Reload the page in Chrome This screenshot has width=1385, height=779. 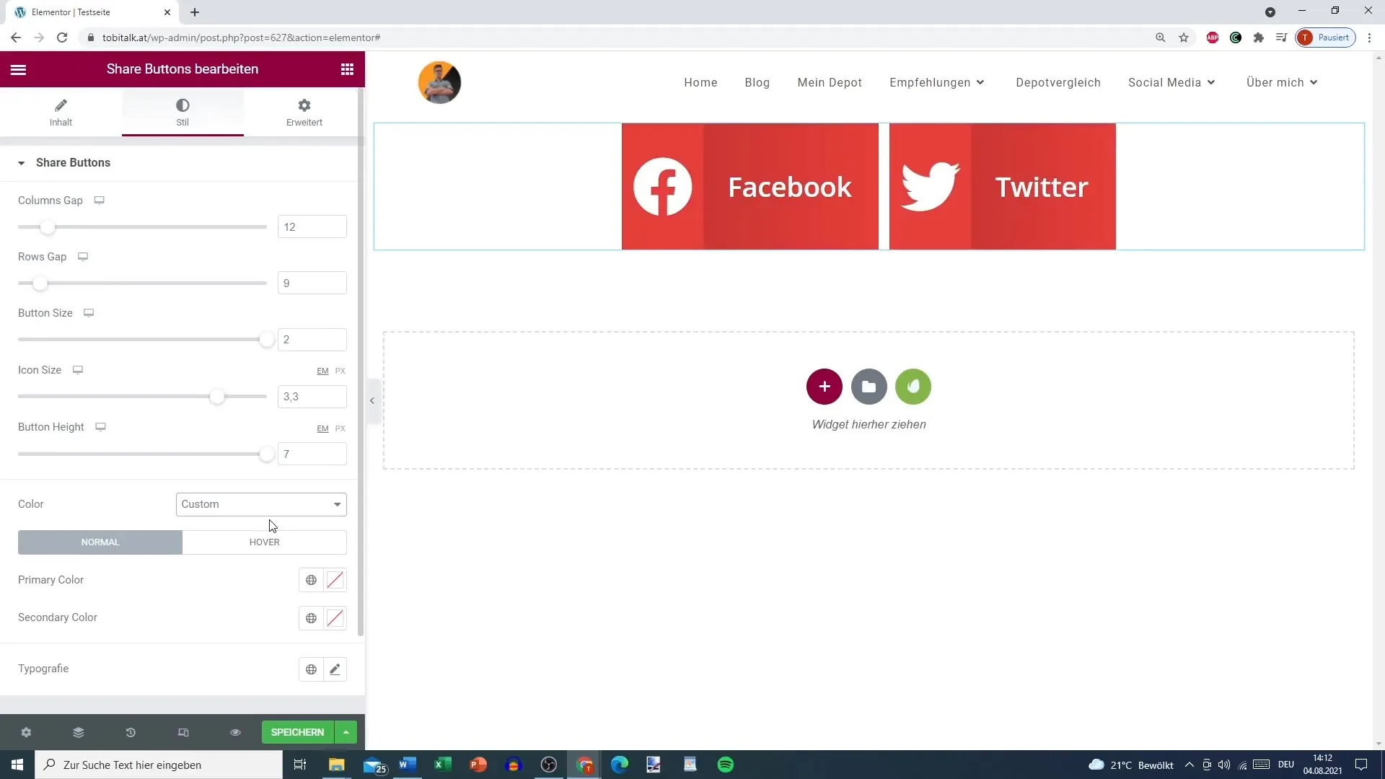click(x=62, y=38)
